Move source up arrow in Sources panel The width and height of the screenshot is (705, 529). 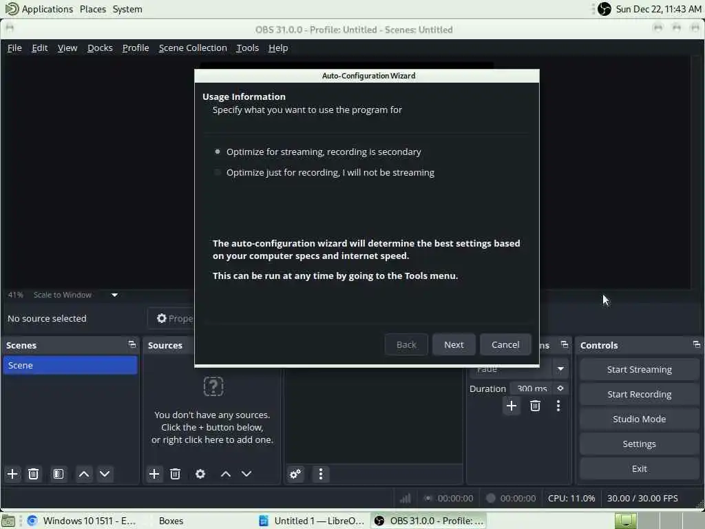click(x=226, y=474)
